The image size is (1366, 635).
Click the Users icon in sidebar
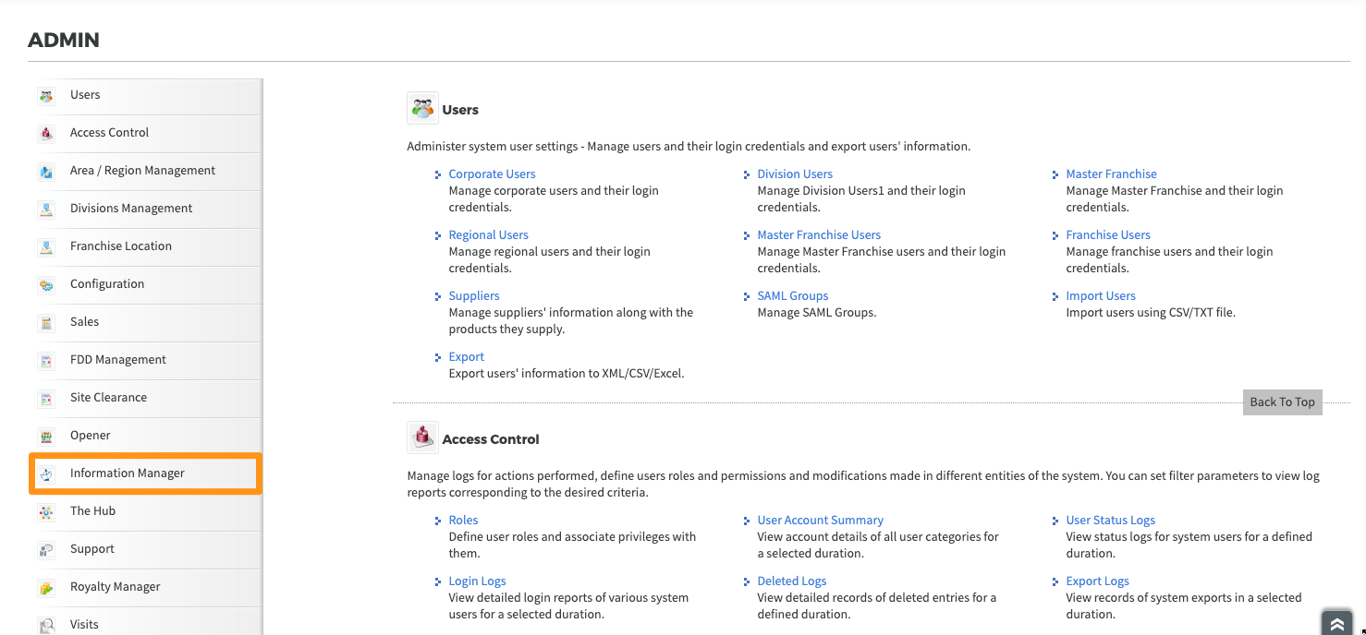(x=46, y=95)
